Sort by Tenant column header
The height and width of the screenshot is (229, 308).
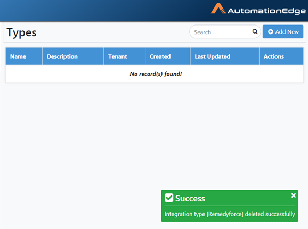[118, 56]
